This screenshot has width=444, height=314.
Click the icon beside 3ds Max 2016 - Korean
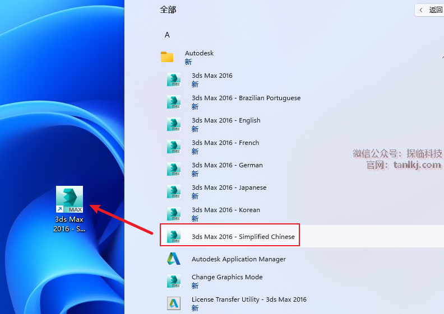(x=174, y=214)
